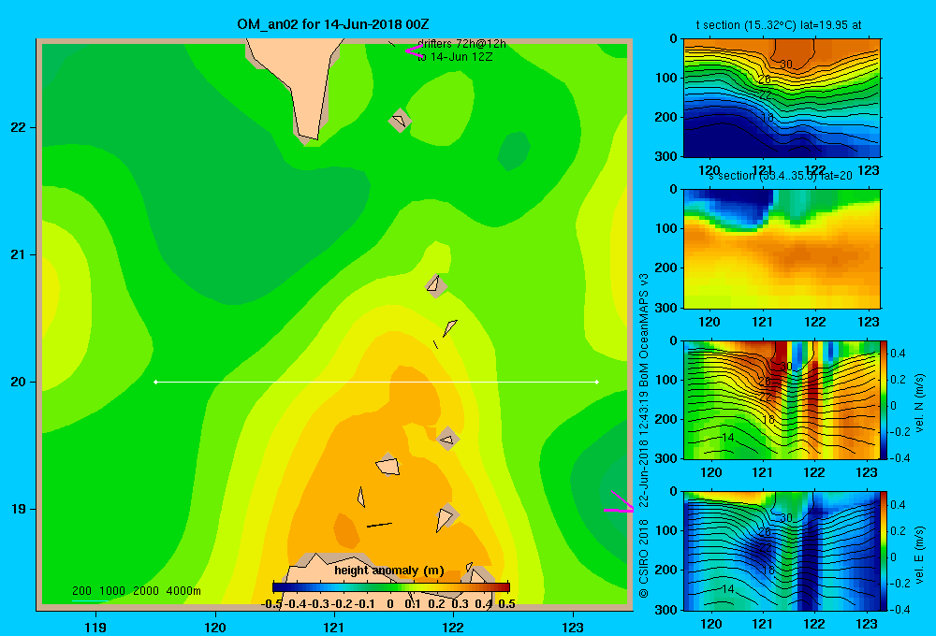Click the small island east of Taiwan's southern tip
Screen dimensions: 936x636
400,121
